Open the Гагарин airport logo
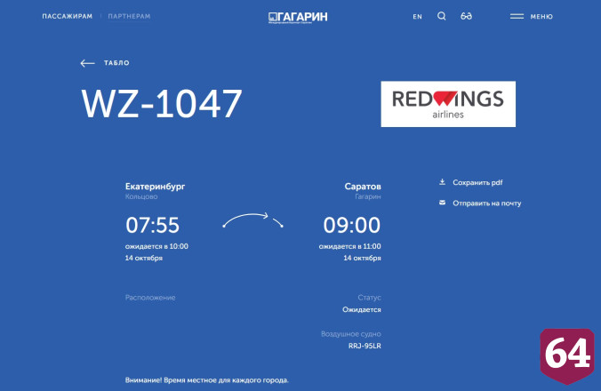 (298, 17)
